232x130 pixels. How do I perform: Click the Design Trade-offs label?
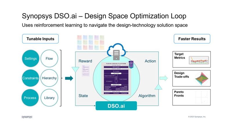click(x=182, y=75)
